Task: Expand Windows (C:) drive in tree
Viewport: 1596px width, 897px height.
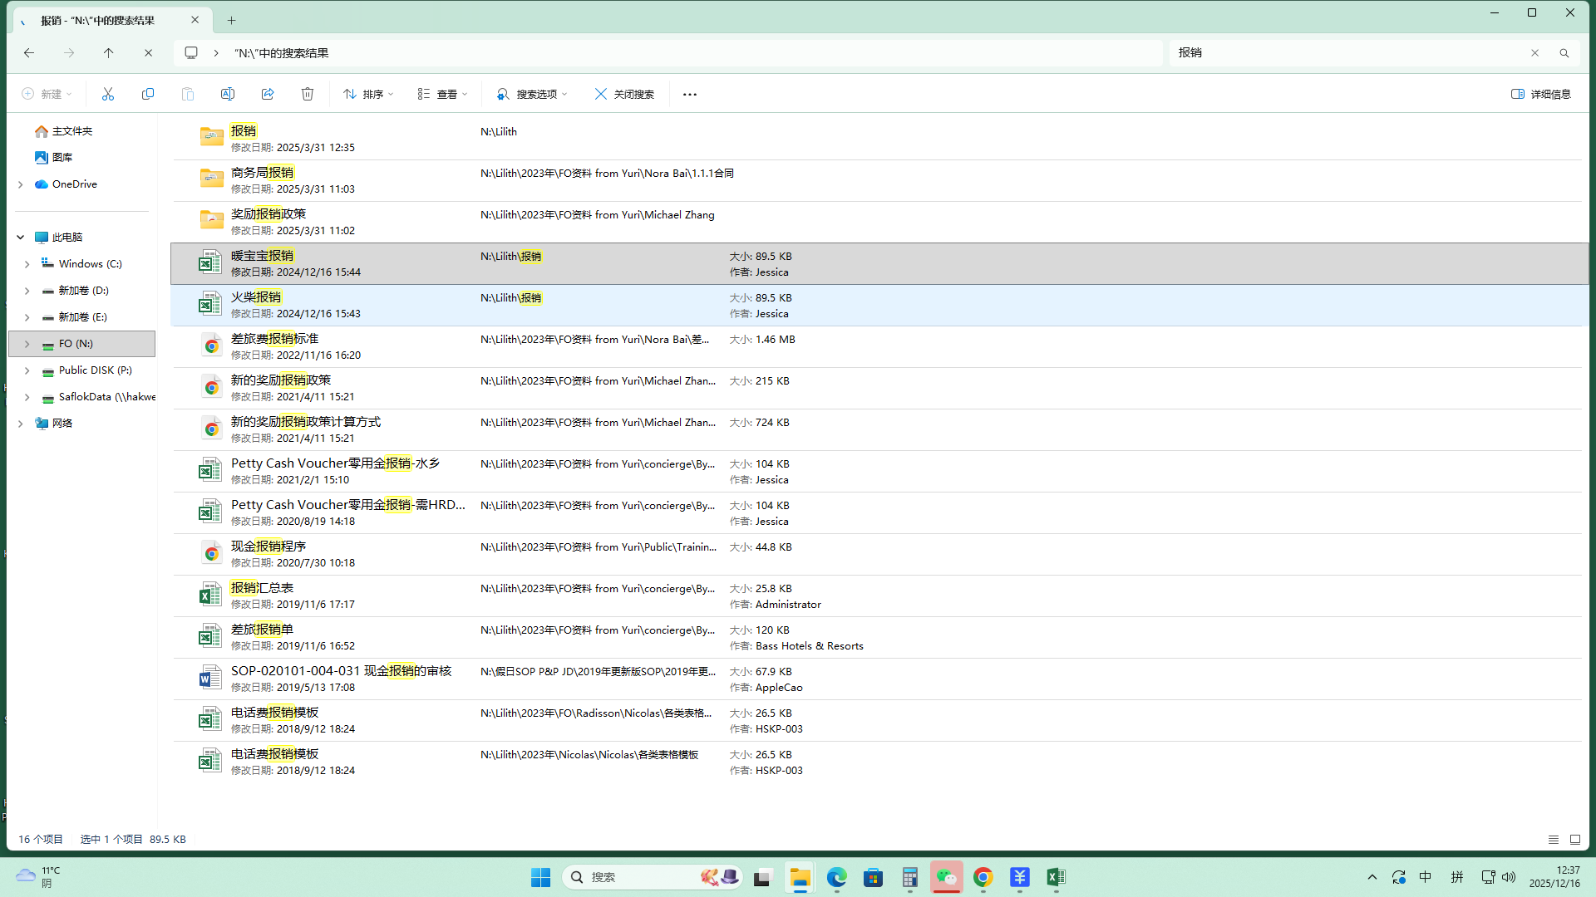Action: pos(27,264)
